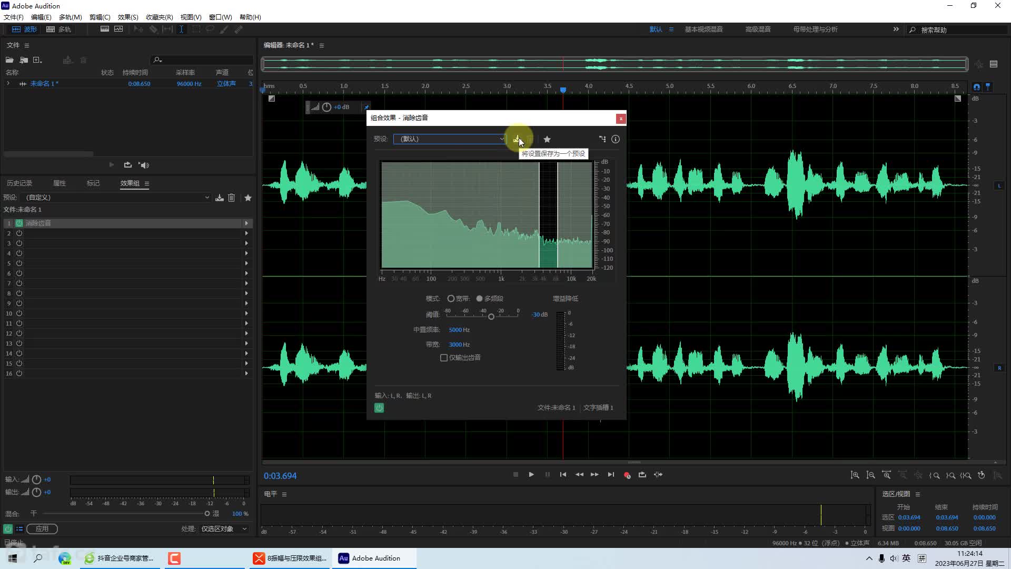Switch to the 历史记录 tab

[19, 183]
